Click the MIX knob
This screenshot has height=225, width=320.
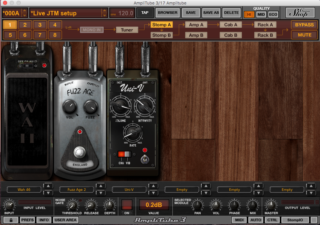(253, 205)
